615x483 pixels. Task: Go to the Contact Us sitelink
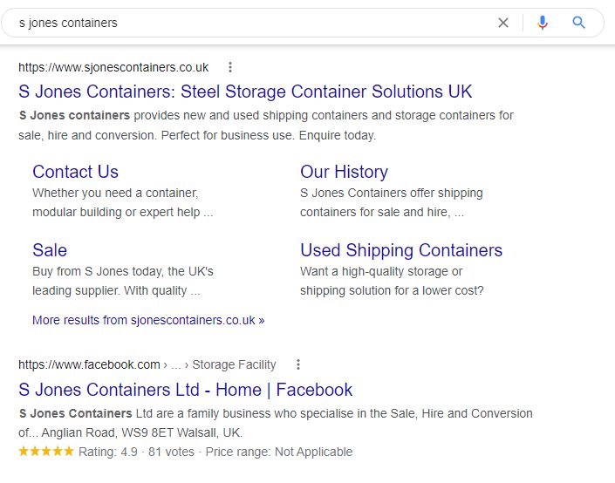click(x=75, y=172)
